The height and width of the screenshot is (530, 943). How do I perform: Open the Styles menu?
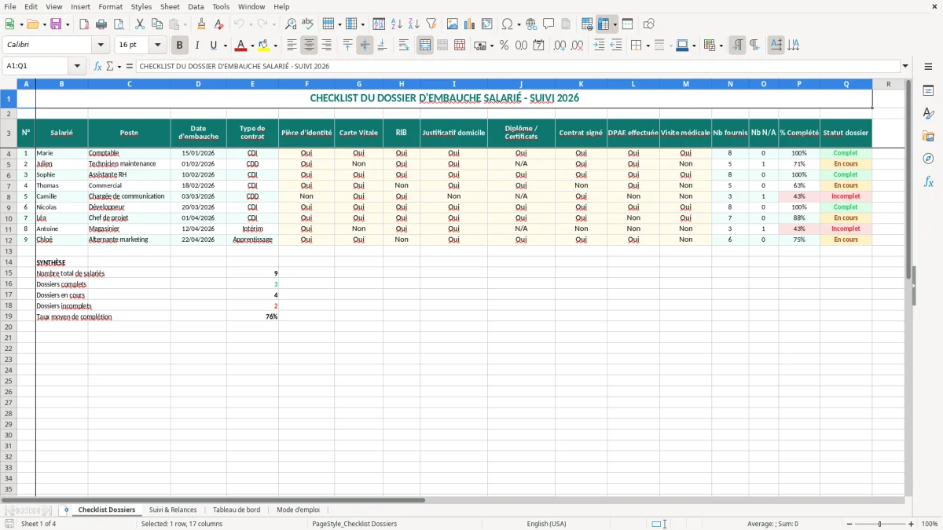click(141, 6)
